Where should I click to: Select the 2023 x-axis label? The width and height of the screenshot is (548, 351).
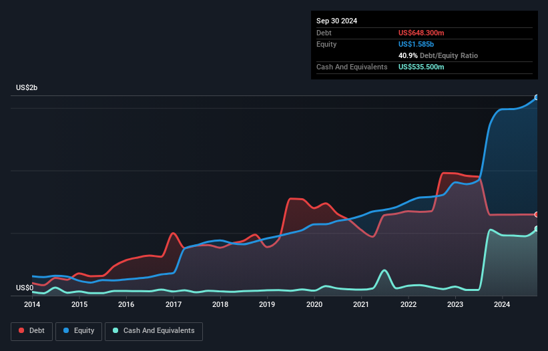455,304
